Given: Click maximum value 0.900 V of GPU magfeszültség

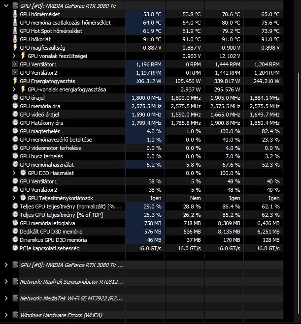Looking at the screenshot, I should click(231, 48).
